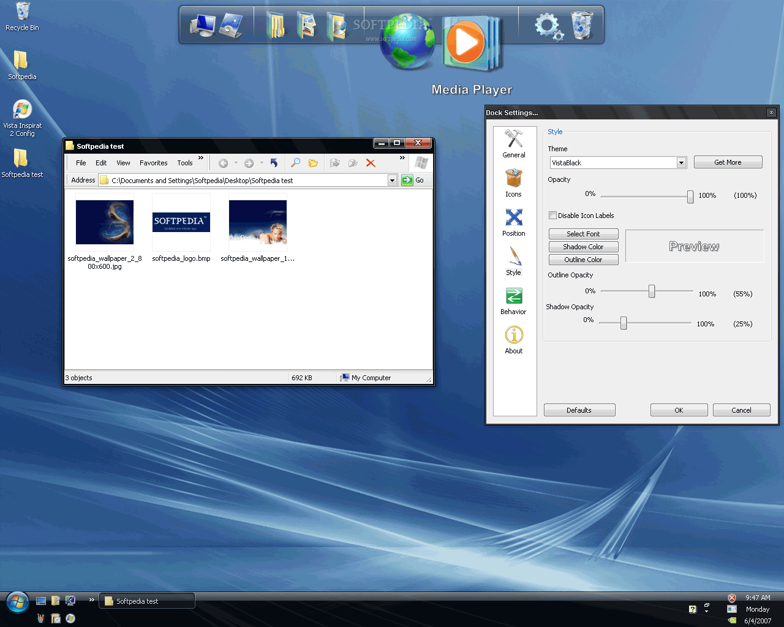Image resolution: width=784 pixels, height=627 pixels.
Task: Expand the Quick Launch overflow chevron on taskbar
Action: click(91, 599)
